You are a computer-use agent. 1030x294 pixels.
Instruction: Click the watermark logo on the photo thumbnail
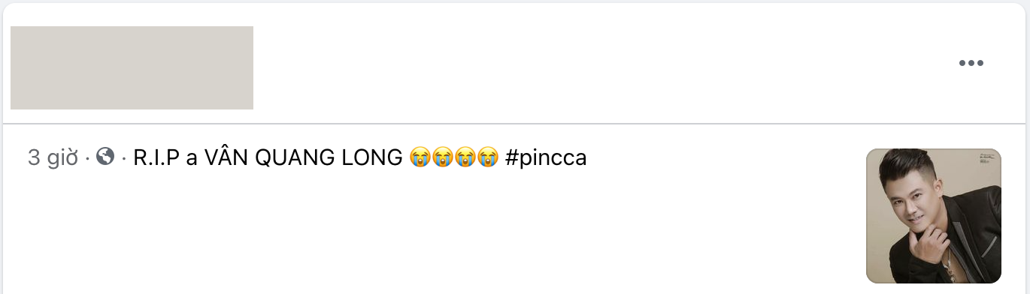click(x=986, y=158)
